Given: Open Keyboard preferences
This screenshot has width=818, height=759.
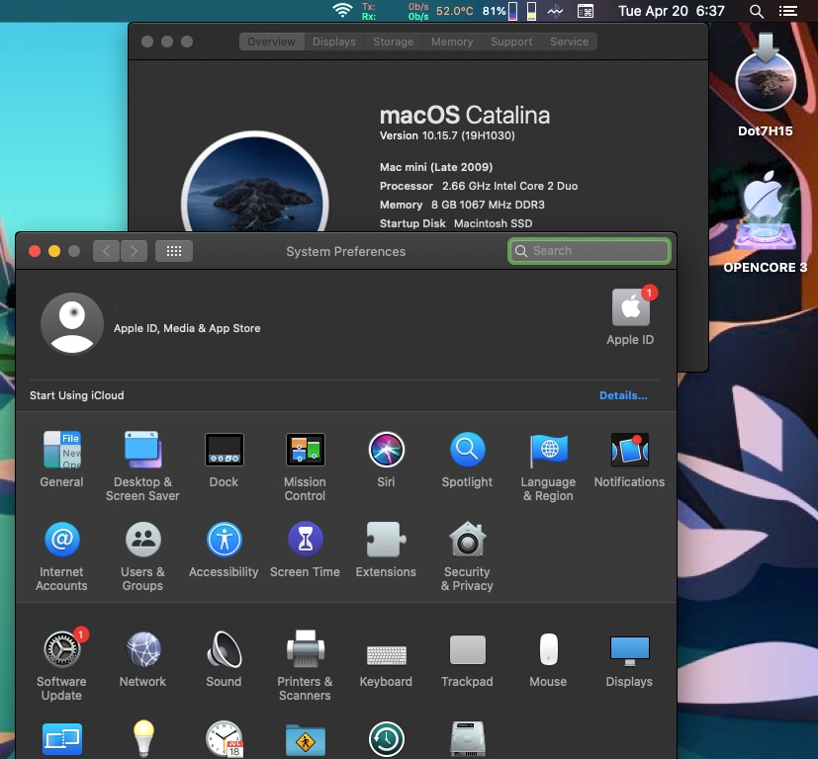Looking at the screenshot, I should point(386,655).
